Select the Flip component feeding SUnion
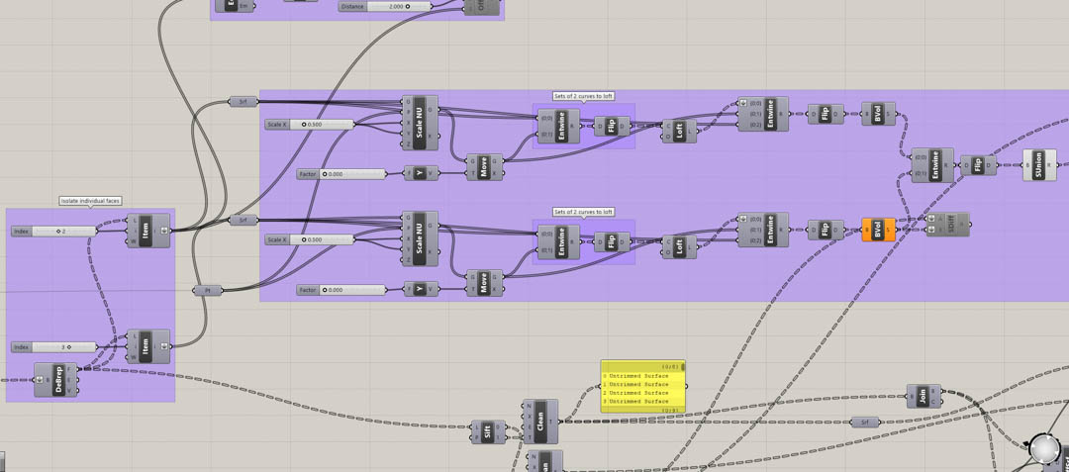The image size is (1069, 472). click(978, 165)
